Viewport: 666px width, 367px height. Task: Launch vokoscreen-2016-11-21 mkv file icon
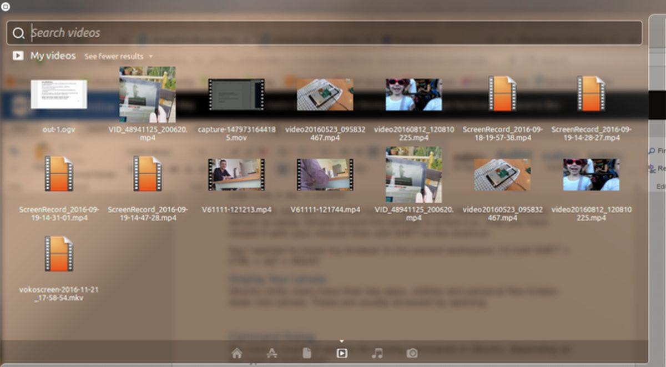(59, 254)
